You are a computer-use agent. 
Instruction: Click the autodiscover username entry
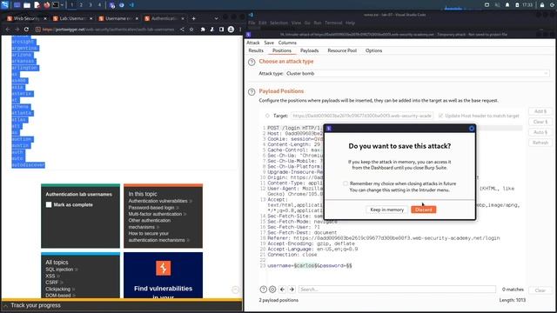tap(28, 165)
